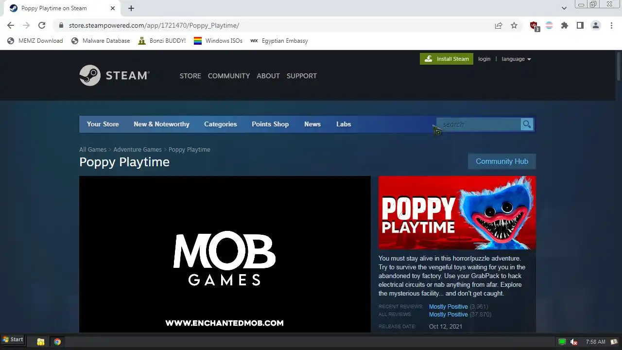Click the site lock icon in address bar
Viewport: 622px width, 350px height.
[x=61, y=25]
